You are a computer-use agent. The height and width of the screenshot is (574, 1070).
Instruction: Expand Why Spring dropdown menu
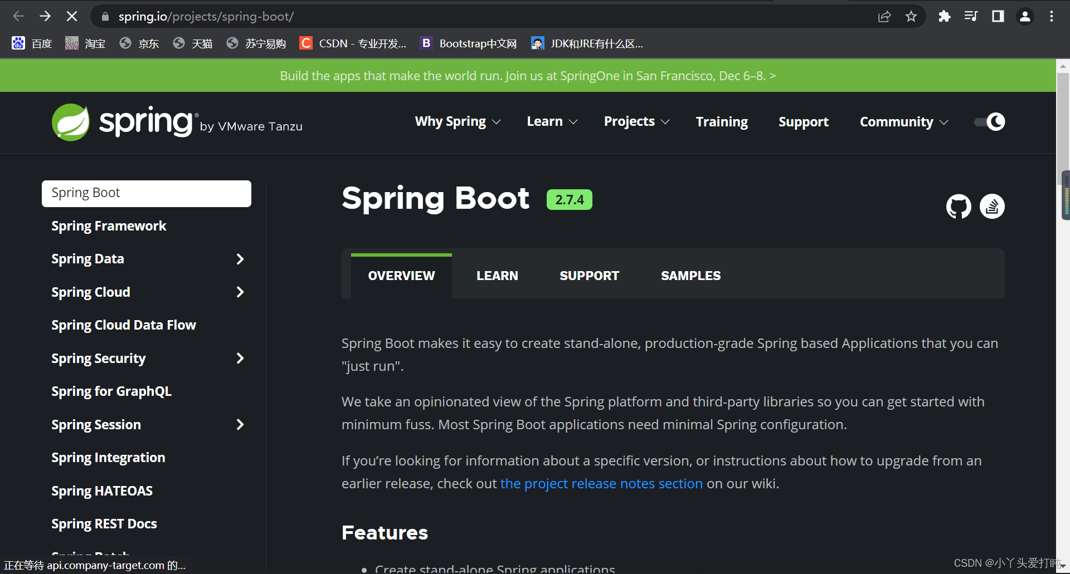(x=458, y=121)
